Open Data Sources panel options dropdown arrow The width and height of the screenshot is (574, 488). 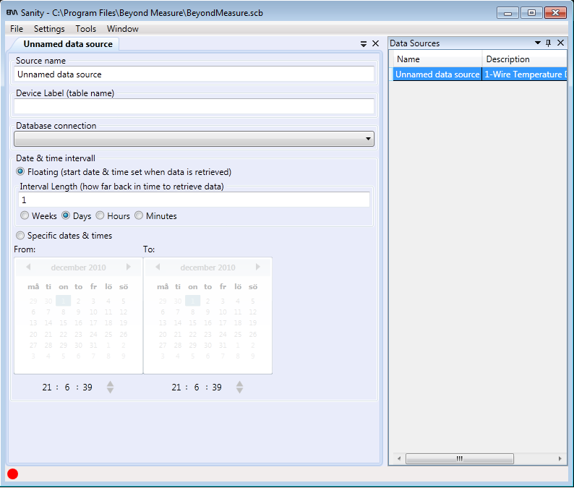point(537,43)
